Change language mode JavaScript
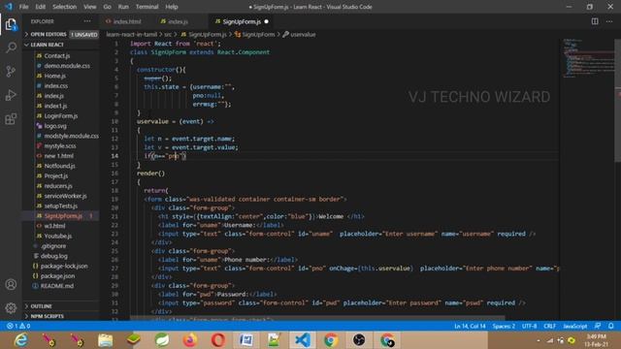The height and width of the screenshot is (349, 621). coord(575,326)
